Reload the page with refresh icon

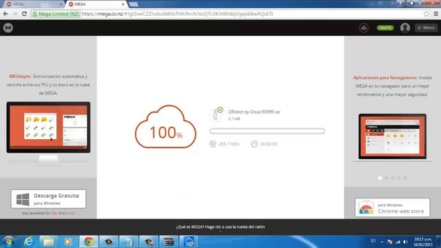tap(24, 14)
